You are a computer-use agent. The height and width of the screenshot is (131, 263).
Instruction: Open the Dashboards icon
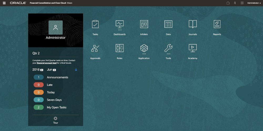[x=120, y=24]
